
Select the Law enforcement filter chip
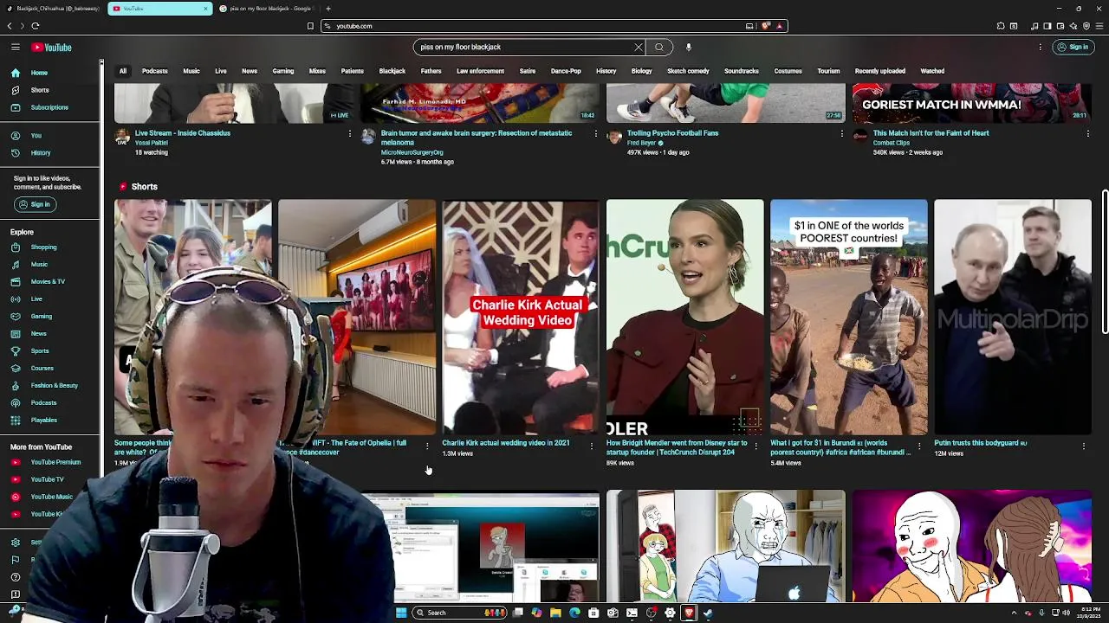[480, 71]
